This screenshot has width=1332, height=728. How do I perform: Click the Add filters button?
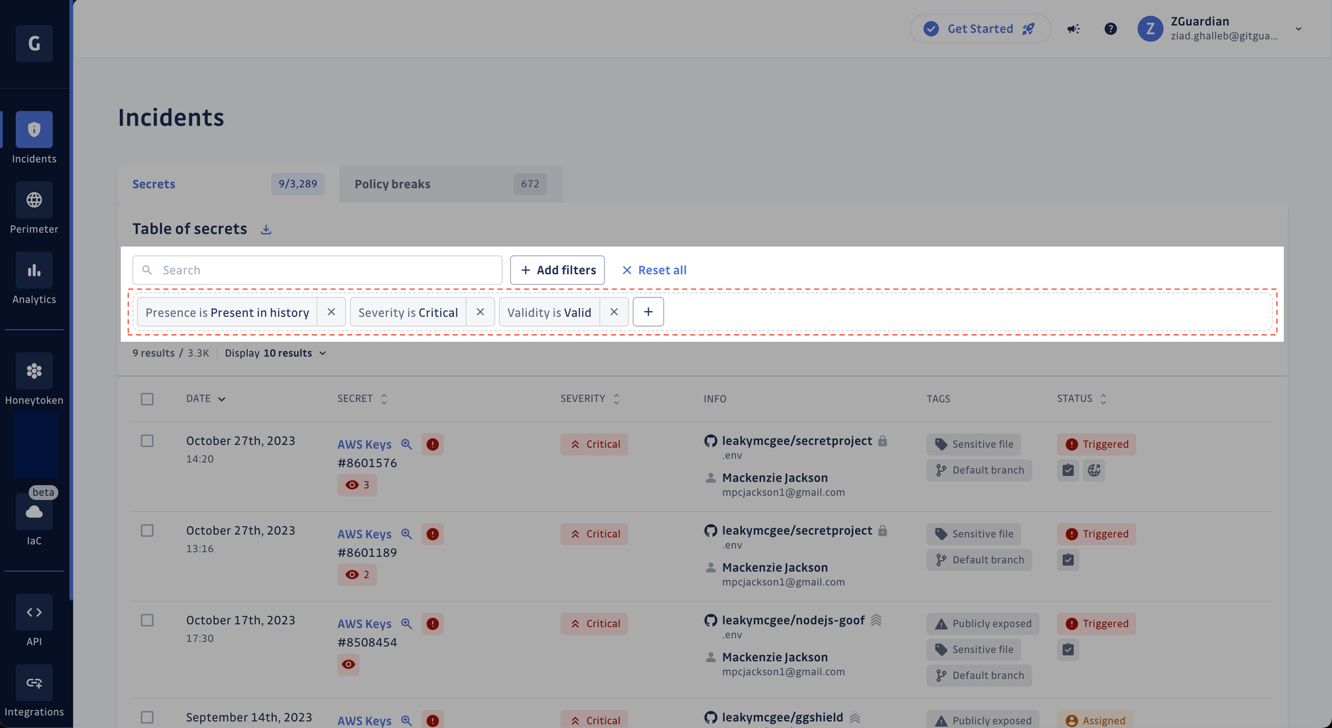click(557, 270)
